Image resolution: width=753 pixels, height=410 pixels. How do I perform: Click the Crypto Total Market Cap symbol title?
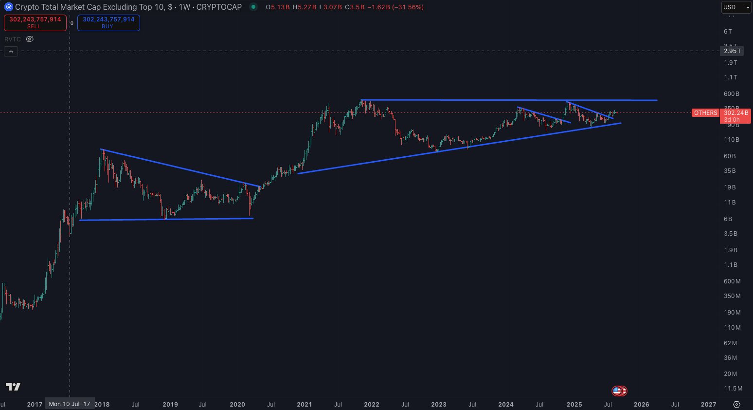coord(128,7)
